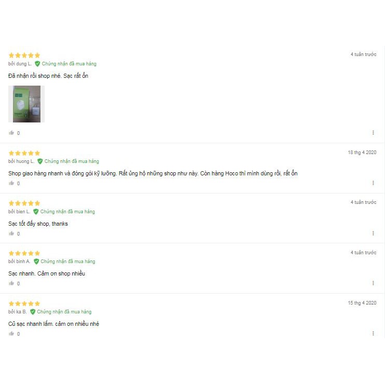Screen dimensions: 385x385
Task: Select the reviewer name 'bởi huong L.'
Action: pyautogui.click(x=21, y=161)
